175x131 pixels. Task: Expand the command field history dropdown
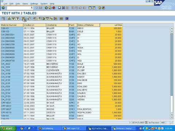[x=32, y=8]
